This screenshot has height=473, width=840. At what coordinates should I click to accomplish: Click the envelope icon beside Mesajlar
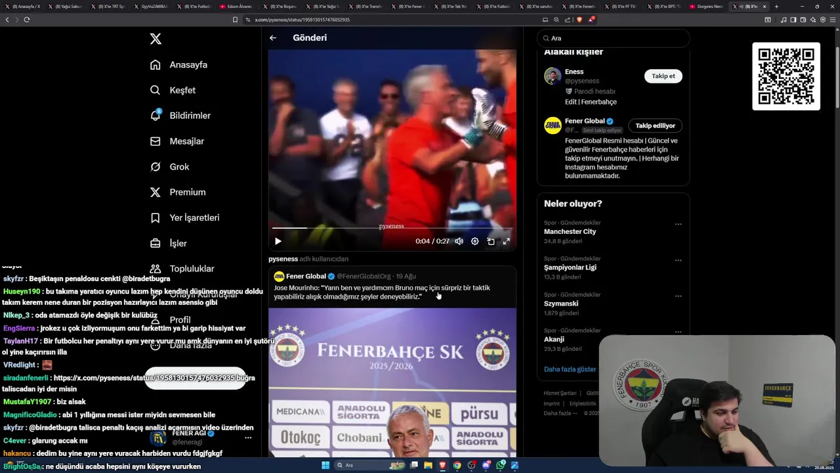click(x=156, y=141)
